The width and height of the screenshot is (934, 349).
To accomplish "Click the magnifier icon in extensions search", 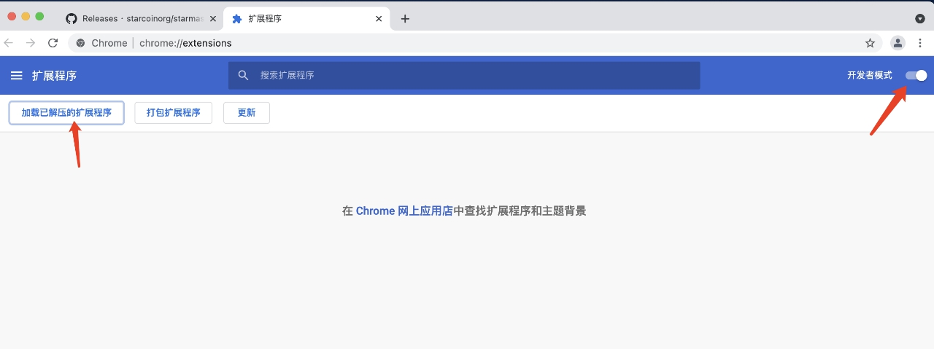I will tap(244, 75).
